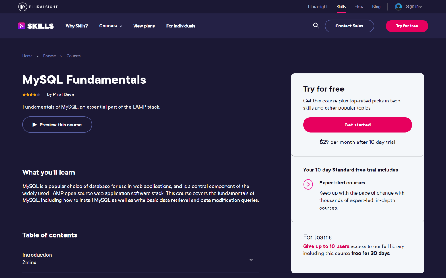Click the MySQL Fundamentals title
The width and height of the screenshot is (446, 278).
pyautogui.click(x=84, y=80)
